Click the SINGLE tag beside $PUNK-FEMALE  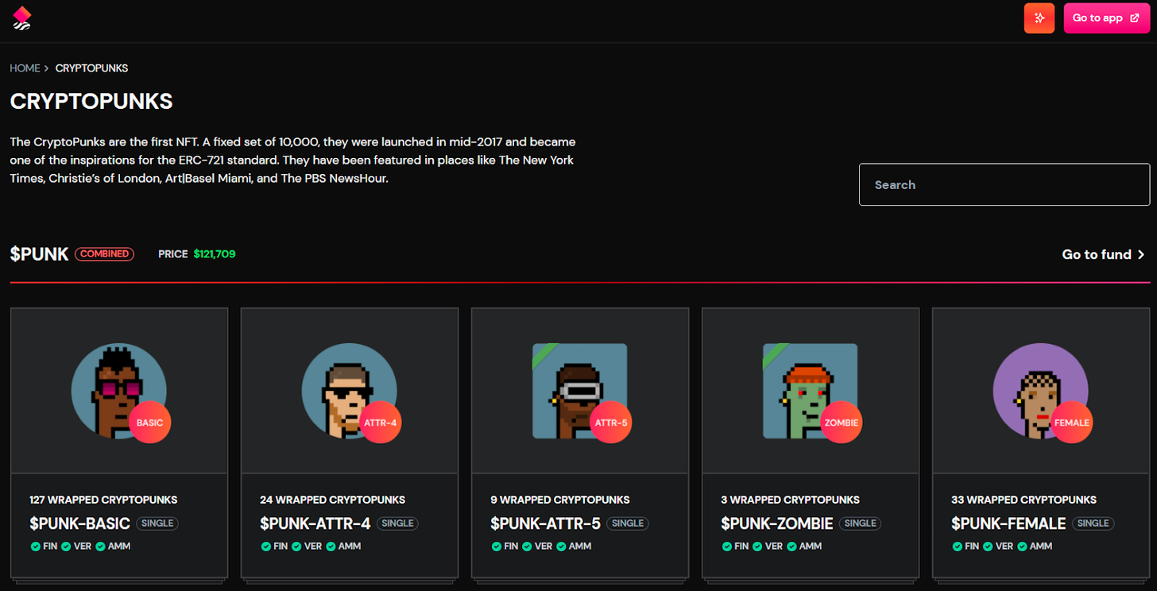pos(1093,523)
